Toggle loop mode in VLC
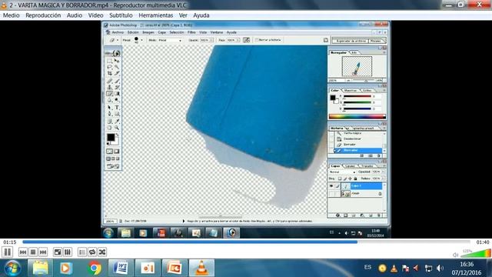The width and height of the screenshot is (492, 277). point(92,252)
